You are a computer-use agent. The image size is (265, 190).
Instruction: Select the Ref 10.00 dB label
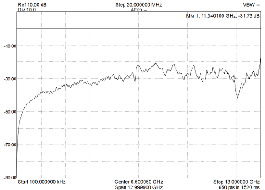point(32,5)
